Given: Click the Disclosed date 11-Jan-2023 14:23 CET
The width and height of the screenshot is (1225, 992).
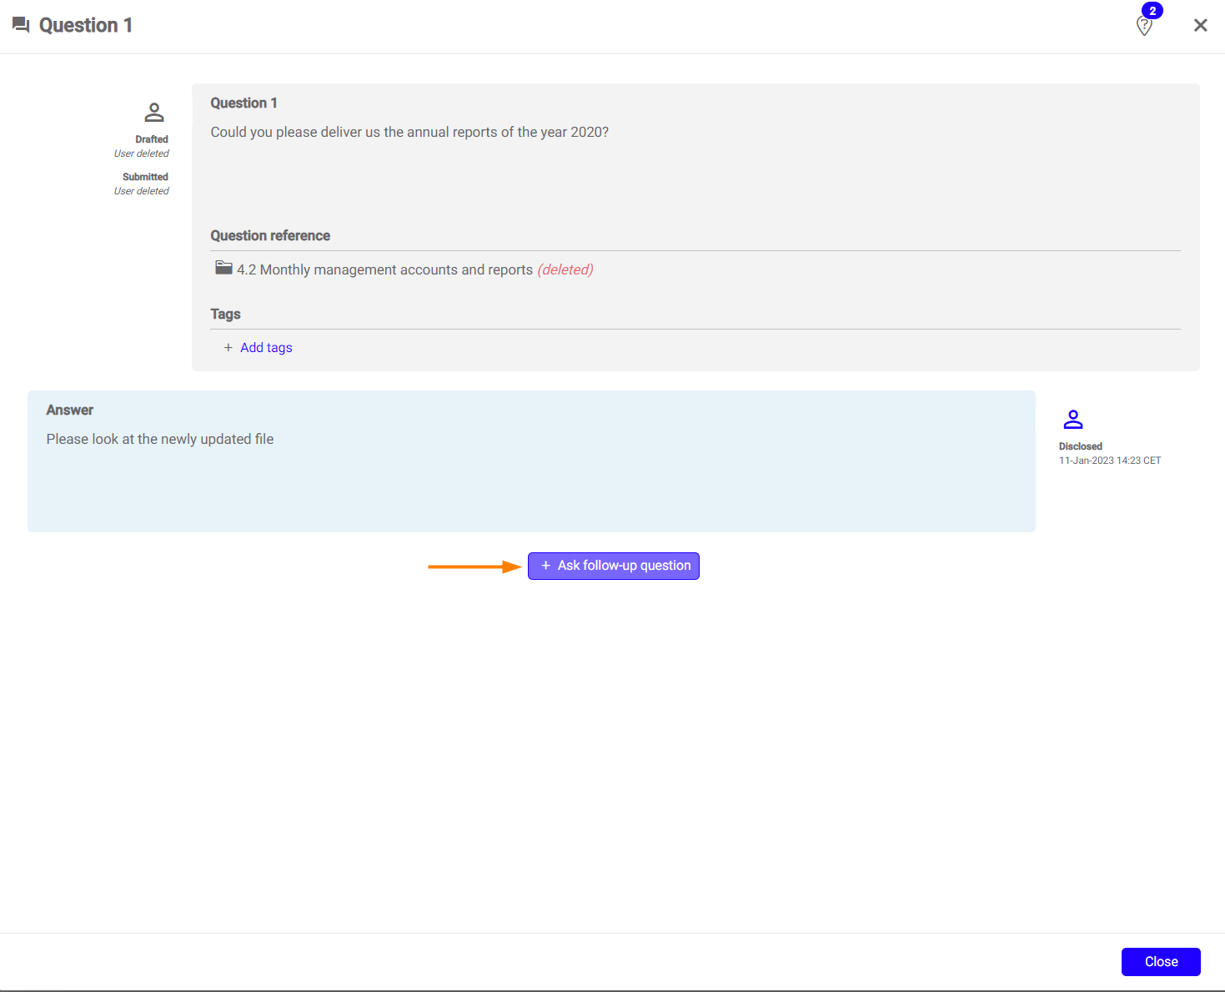Looking at the screenshot, I should pos(1110,461).
